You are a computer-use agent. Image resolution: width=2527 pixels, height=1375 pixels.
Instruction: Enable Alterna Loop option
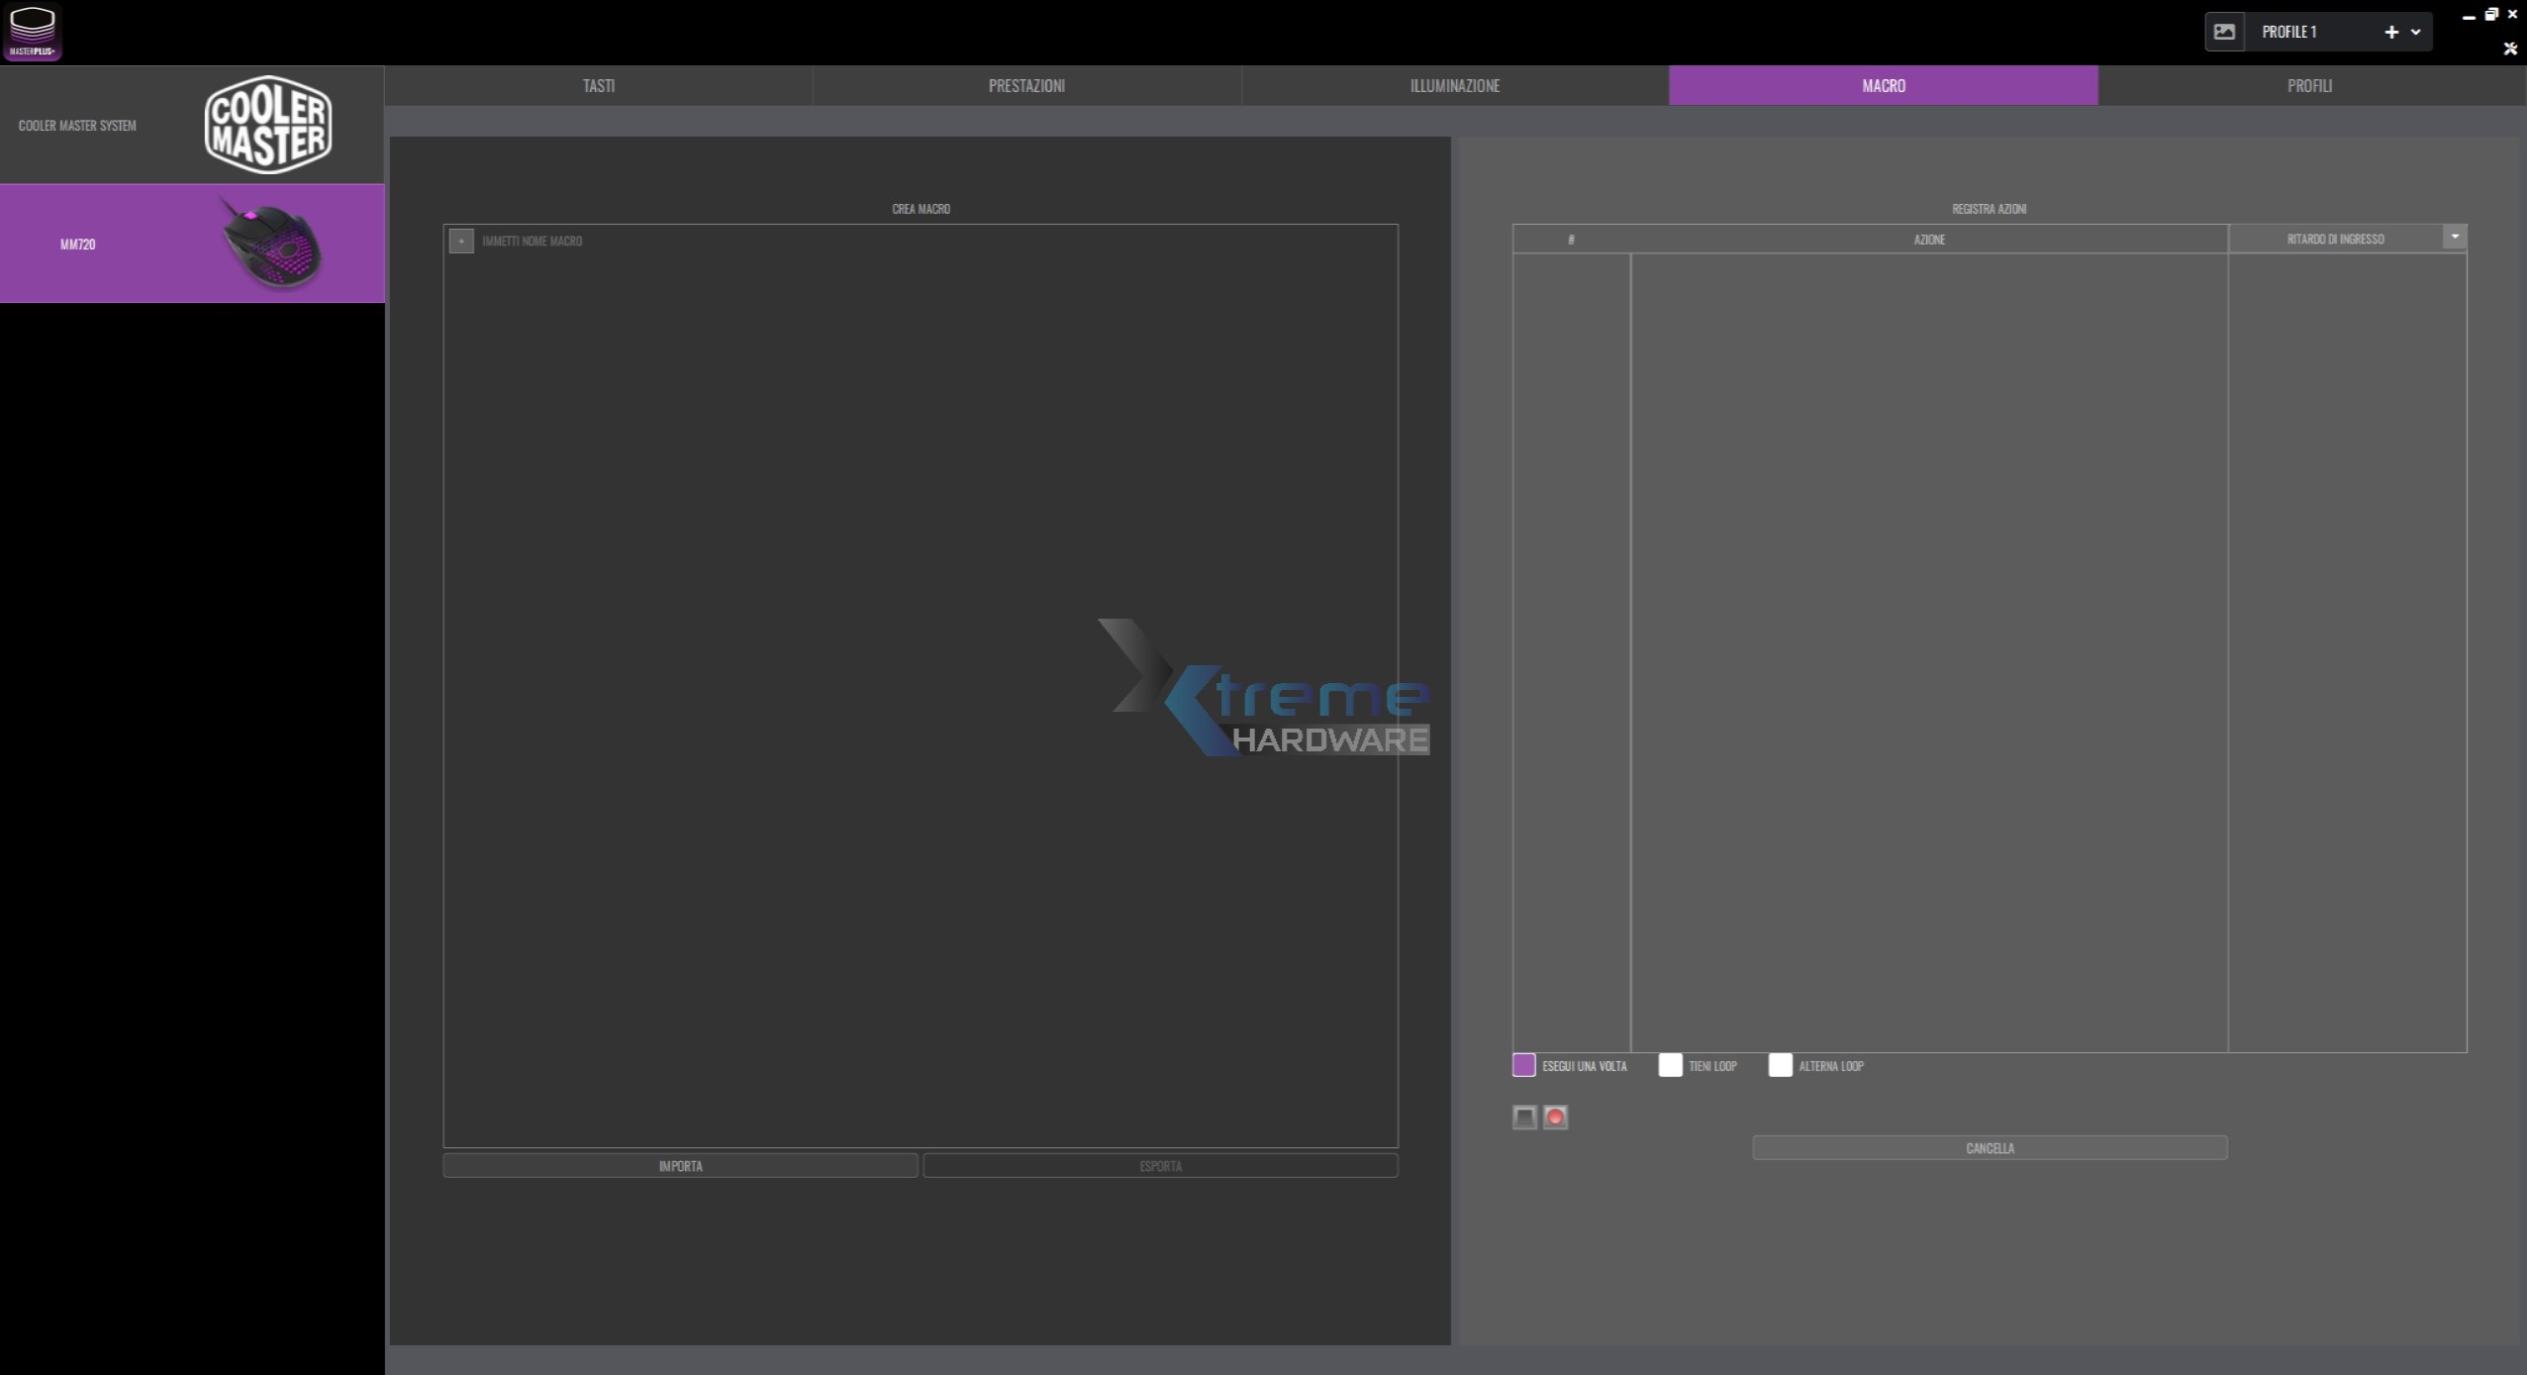pyautogui.click(x=1780, y=1065)
